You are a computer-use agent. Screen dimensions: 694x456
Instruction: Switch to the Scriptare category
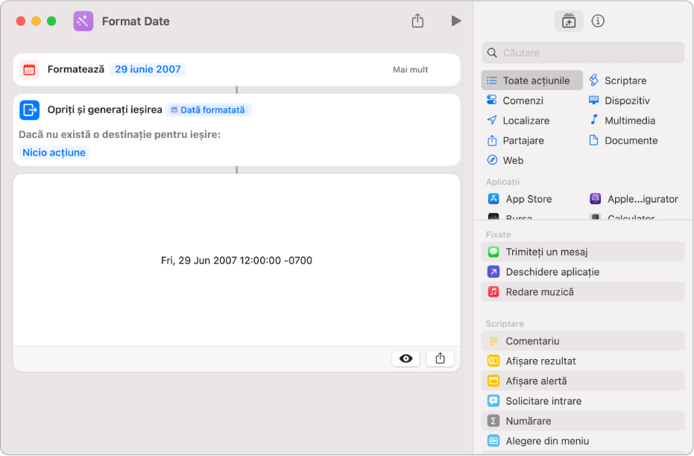625,80
